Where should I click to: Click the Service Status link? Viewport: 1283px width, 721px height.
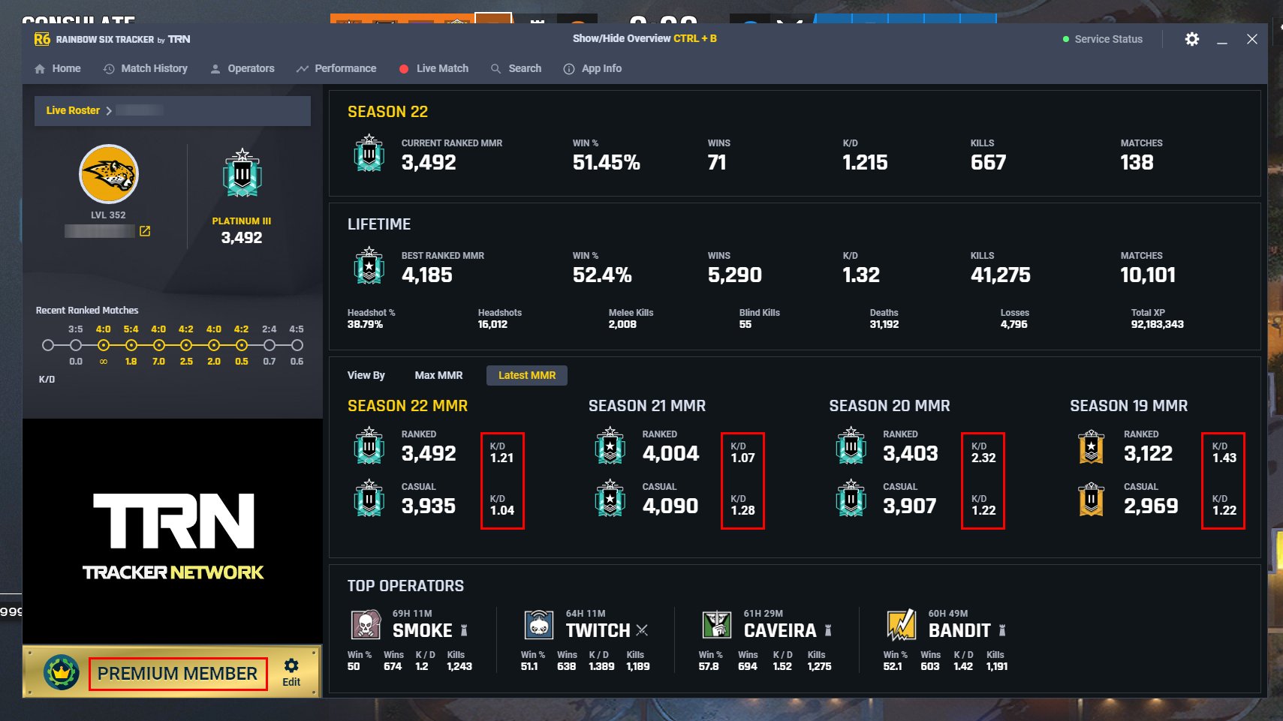coord(1108,39)
